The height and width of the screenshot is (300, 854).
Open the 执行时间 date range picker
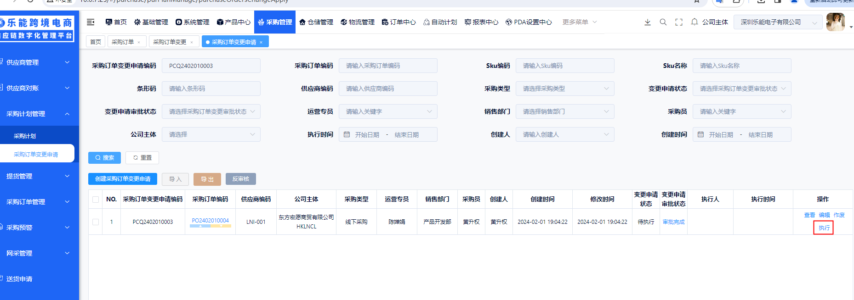[388, 134]
